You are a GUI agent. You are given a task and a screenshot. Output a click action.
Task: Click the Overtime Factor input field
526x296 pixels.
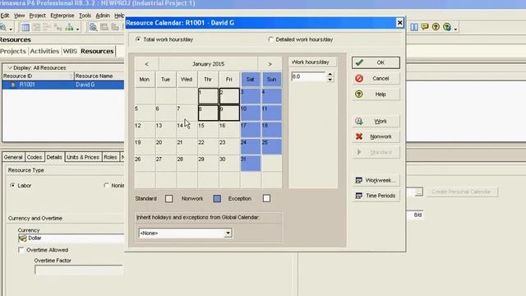(79, 270)
